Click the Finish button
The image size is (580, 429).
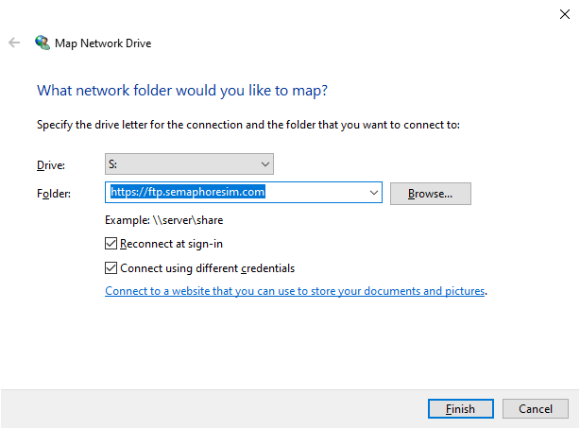[x=460, y=409]
